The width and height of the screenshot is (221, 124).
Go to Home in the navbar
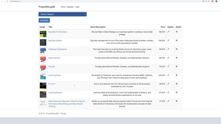[x=63, y=7]
